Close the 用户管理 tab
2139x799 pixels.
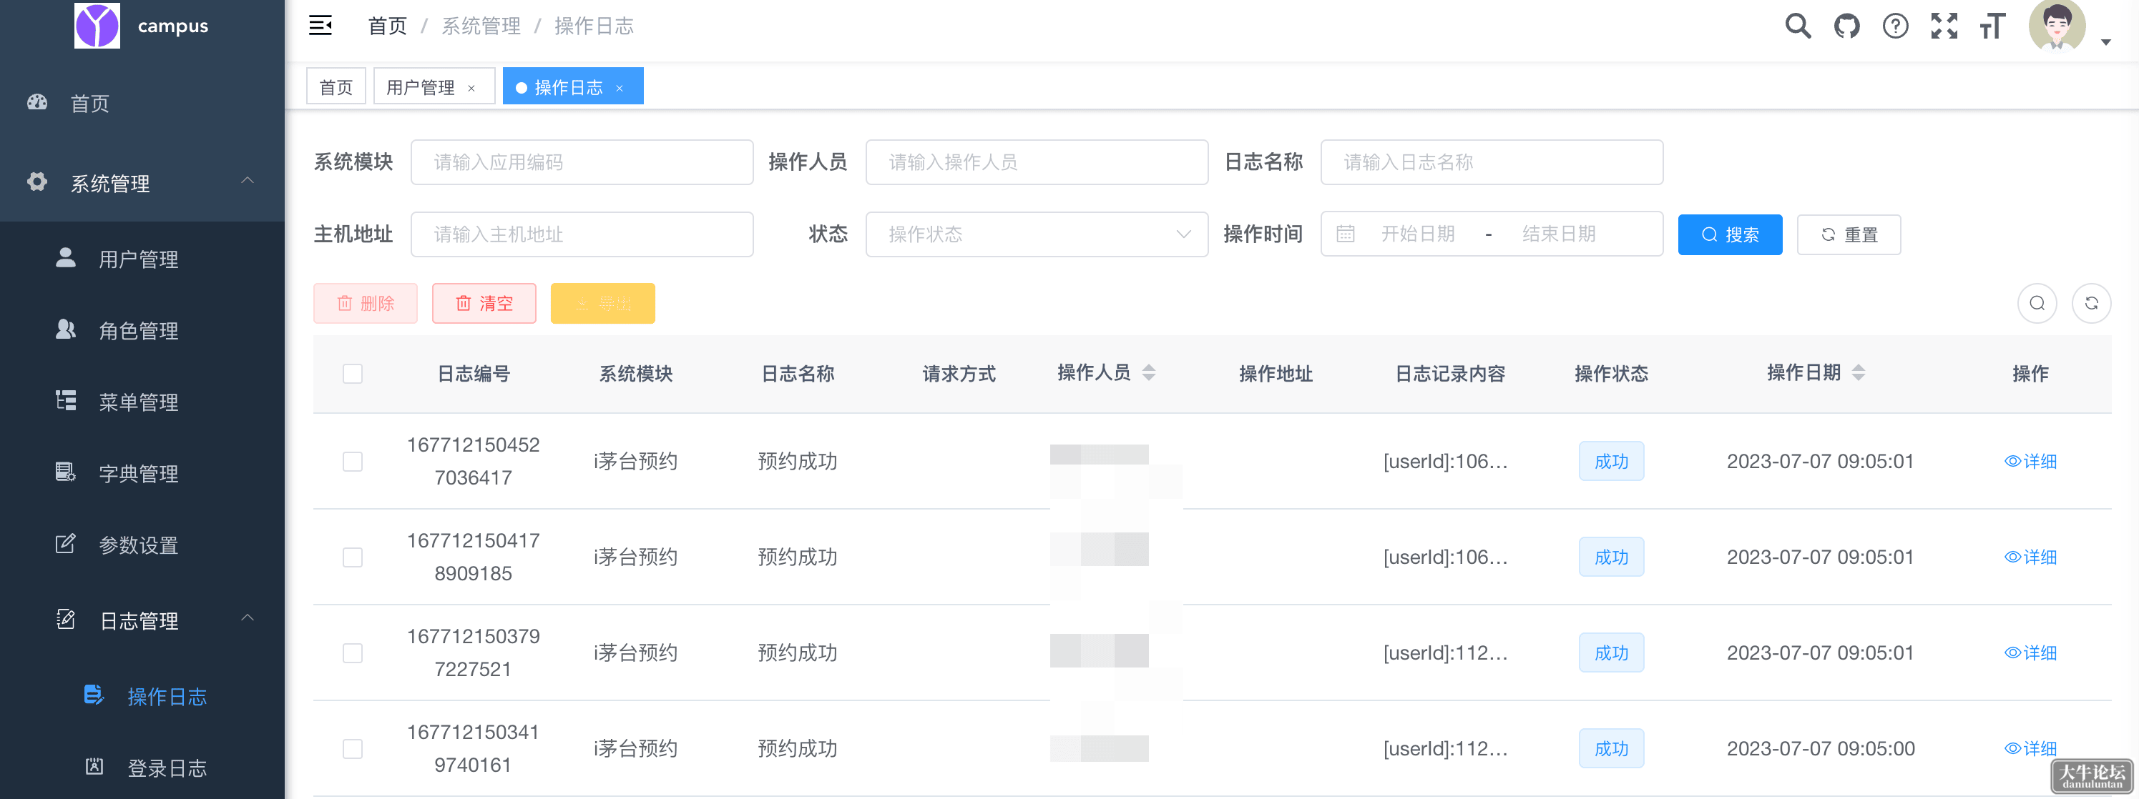471,88
